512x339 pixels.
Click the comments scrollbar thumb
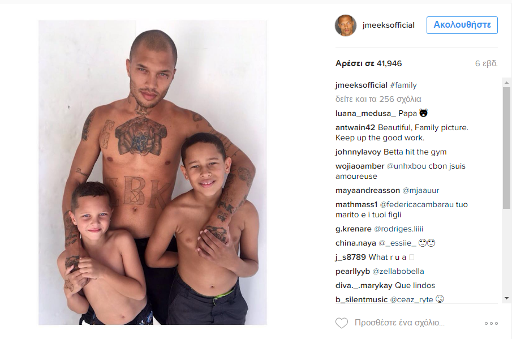(x=506, y=148)
